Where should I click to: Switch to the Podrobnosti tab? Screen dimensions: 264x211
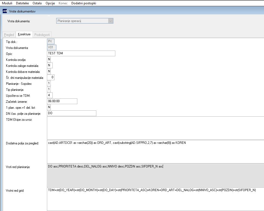[x=42, y=35]
